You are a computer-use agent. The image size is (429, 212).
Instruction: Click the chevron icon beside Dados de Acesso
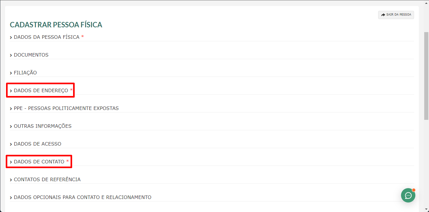(x=11, y=144)
